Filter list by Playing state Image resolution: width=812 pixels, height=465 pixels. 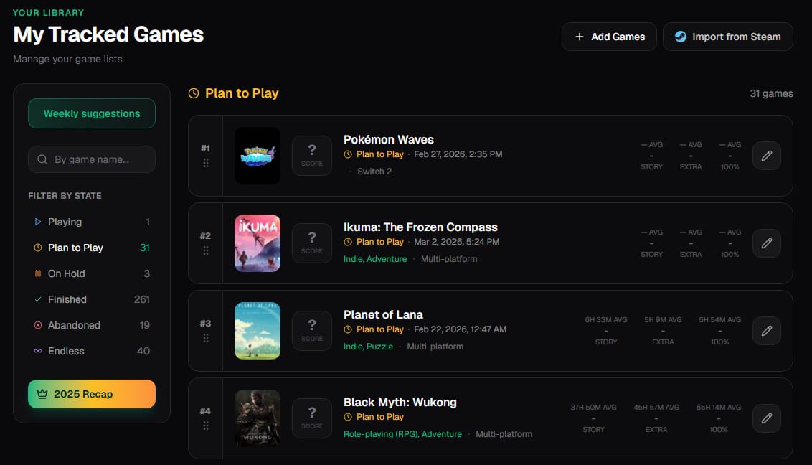92,222
